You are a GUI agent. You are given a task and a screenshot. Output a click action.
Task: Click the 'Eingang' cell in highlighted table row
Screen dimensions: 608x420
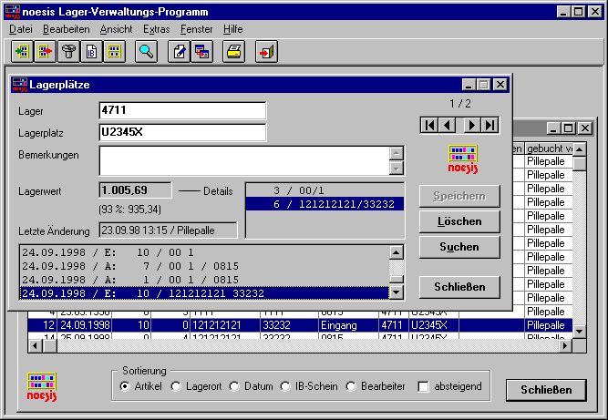348,325
